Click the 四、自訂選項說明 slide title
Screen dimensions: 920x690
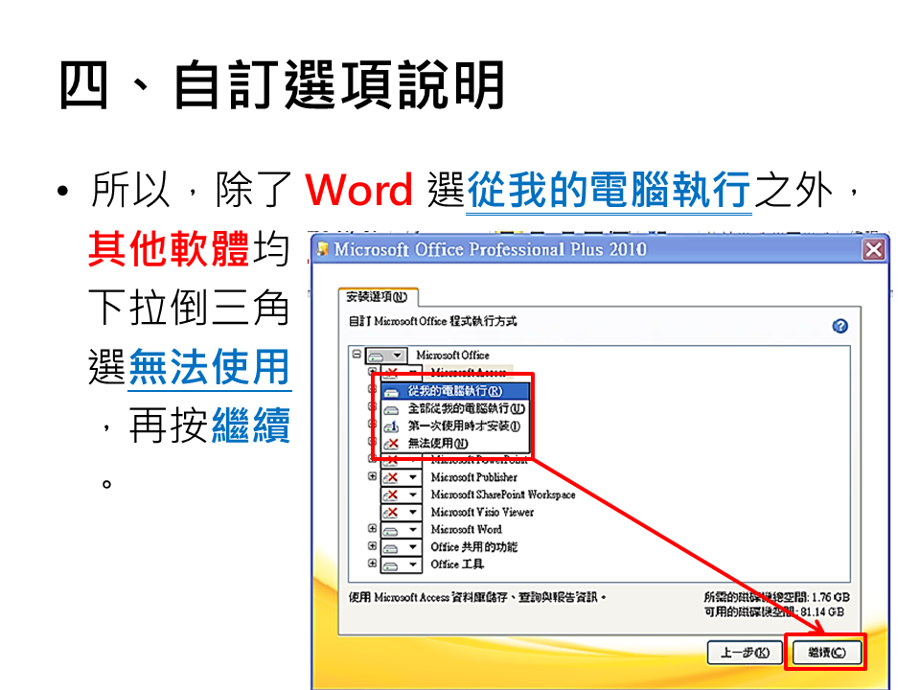point(282,85)
